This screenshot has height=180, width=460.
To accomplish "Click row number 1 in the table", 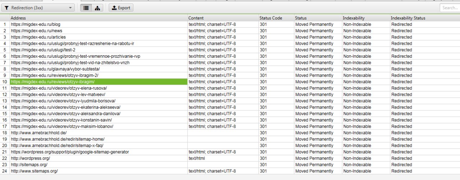I will (5, 24).
